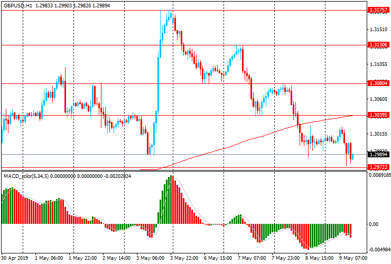Click the 7 May 23:00 time label
Screen dimensions: 391x264
[x=286, y=258]
